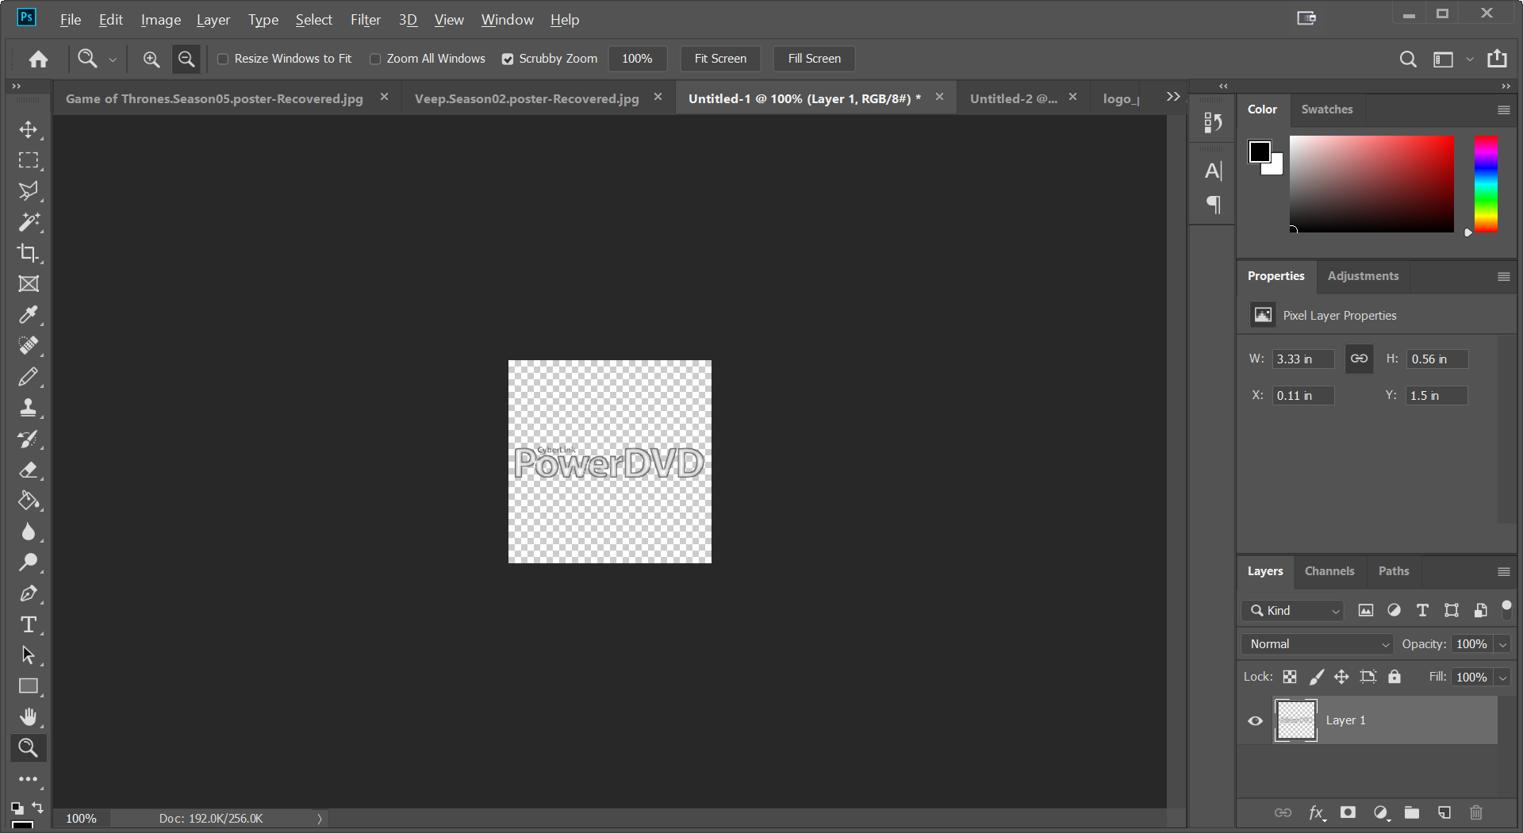Disable Scrubby Zoom checkbox

[x=508, y=59]
